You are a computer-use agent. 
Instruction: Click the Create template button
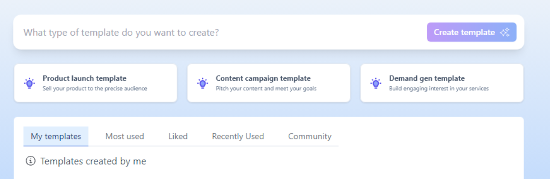[472, 32]
